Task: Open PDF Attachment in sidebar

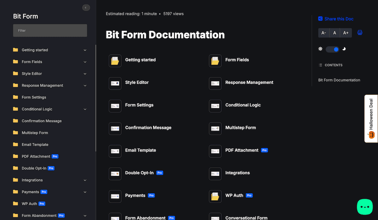Action: point(36,156)
